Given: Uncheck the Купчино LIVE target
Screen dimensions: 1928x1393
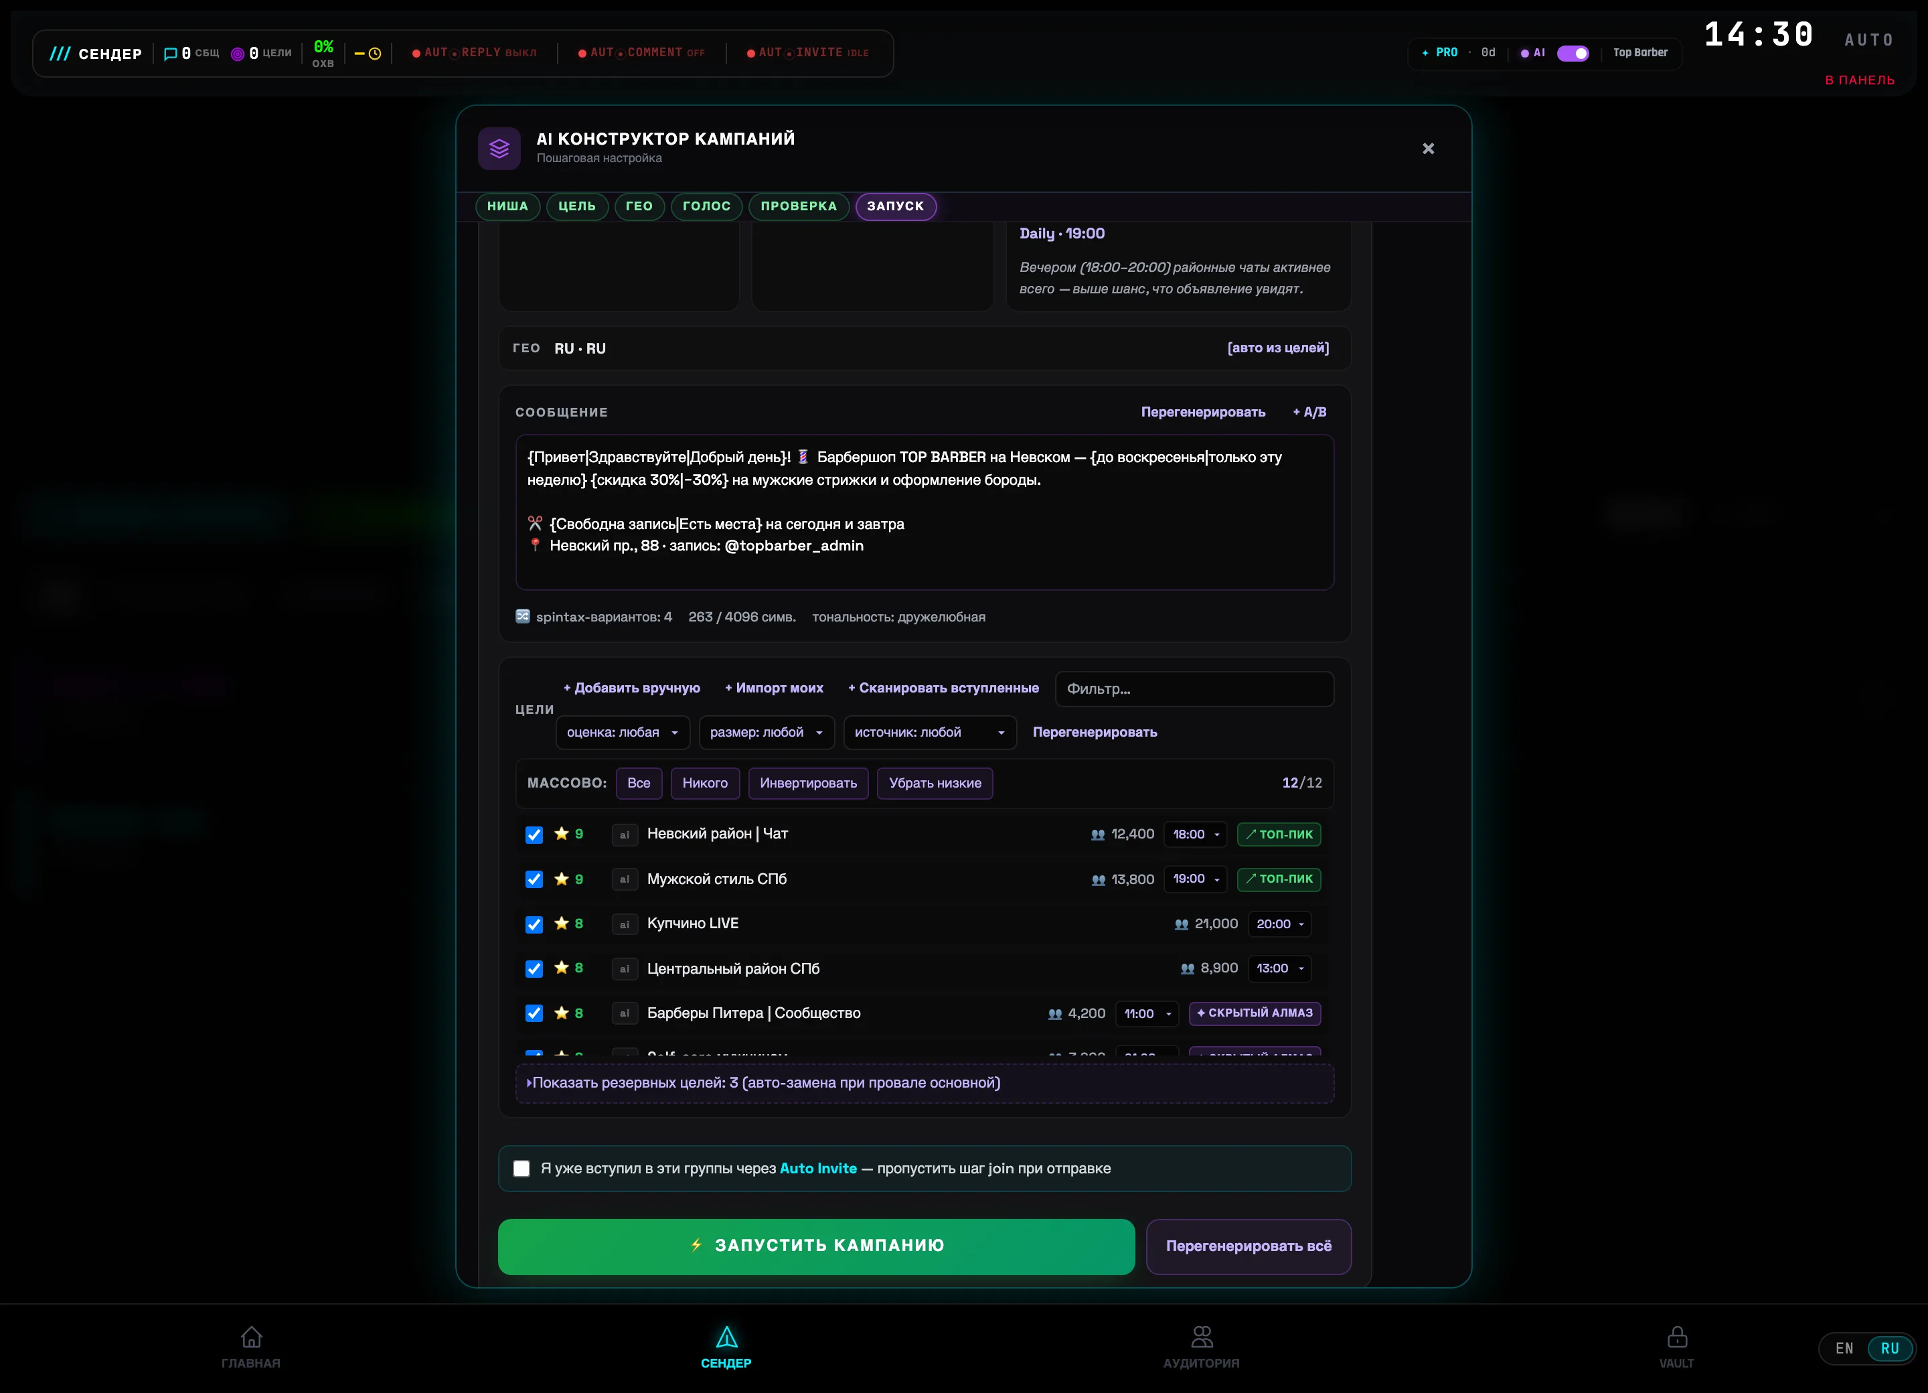Looking at the screenshot, I should click(x=534, y=924).
